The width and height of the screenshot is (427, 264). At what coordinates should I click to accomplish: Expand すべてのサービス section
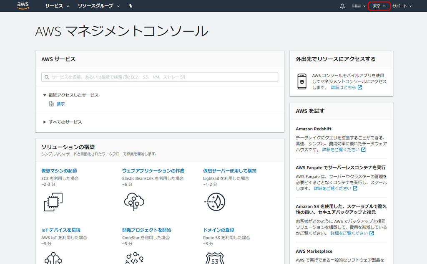point(63,122)
